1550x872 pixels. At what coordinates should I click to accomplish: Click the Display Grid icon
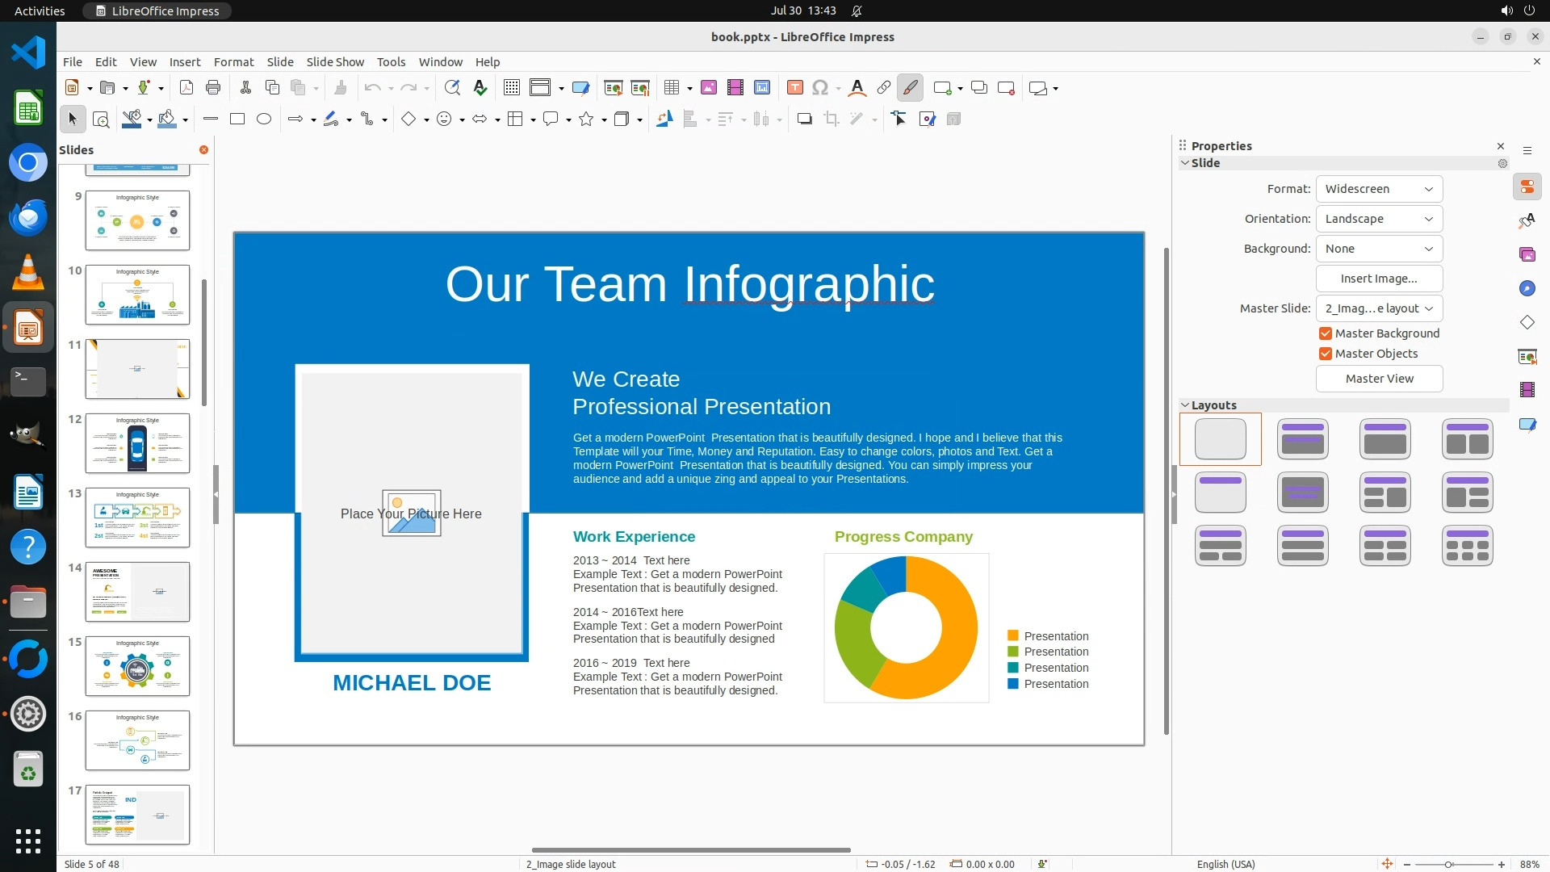coord(512,88)
